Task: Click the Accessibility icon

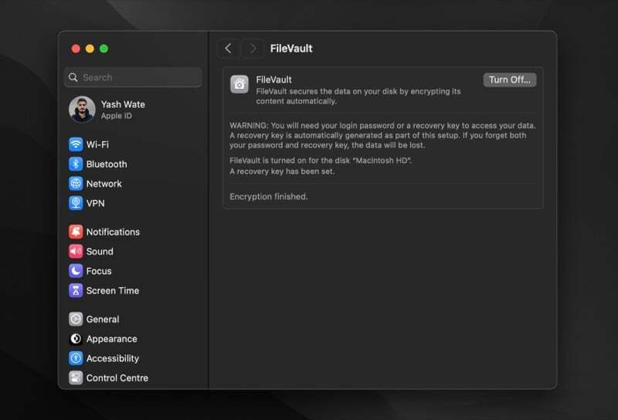Action: click(x=76, y=358)
